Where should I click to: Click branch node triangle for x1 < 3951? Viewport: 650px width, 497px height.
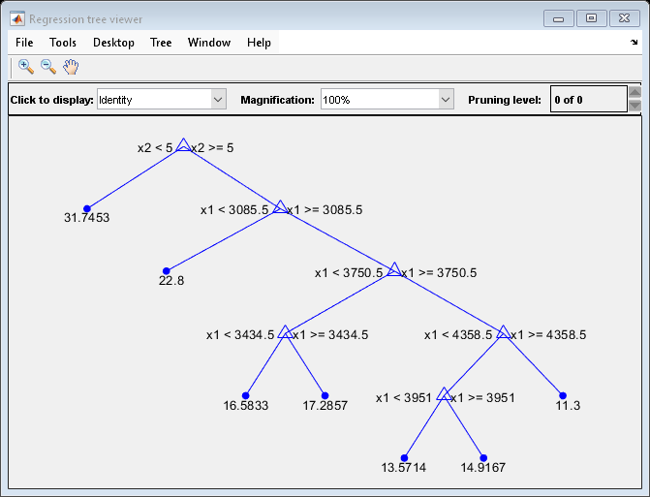(x=444, y=395)
